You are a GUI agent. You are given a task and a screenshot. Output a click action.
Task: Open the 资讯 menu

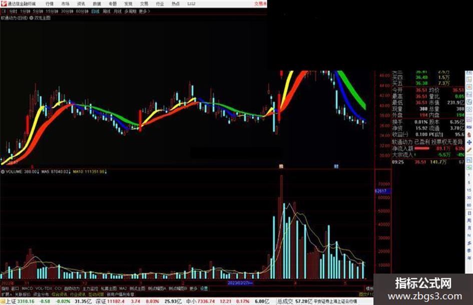coord(81,4)
